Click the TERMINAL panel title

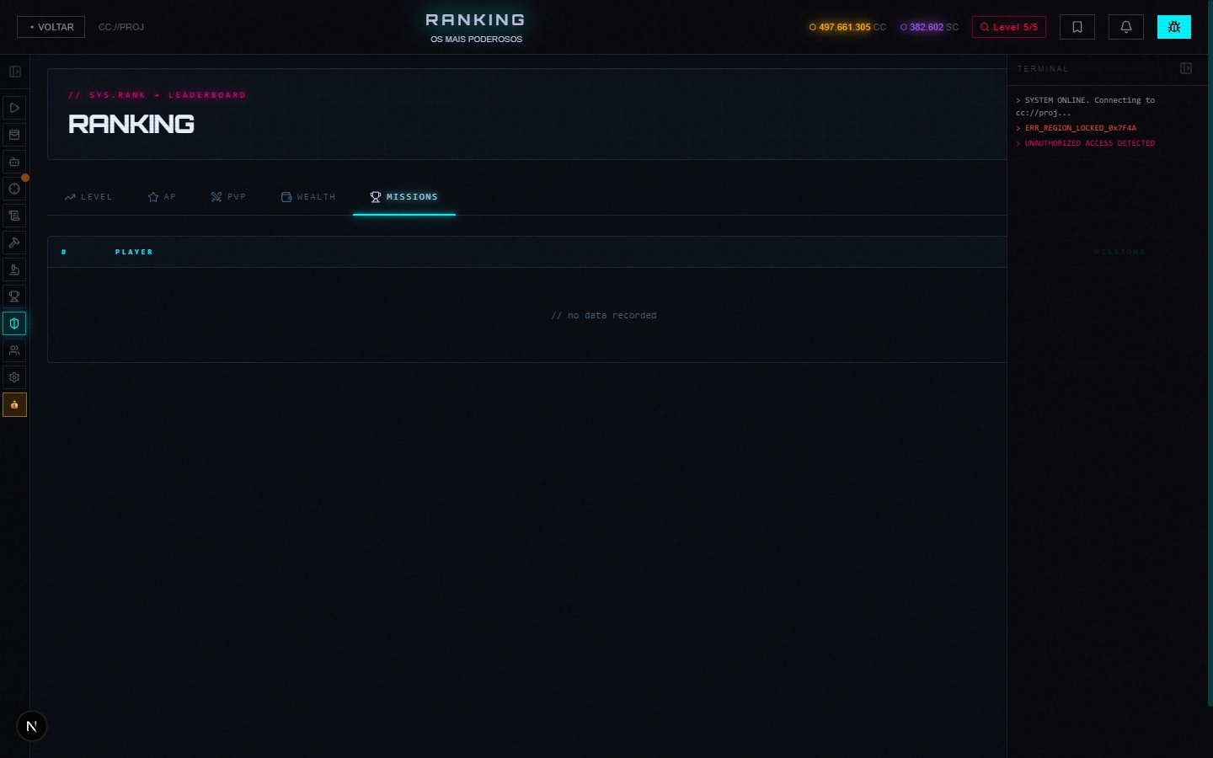pyautogui.click(x=1043, y=69)
